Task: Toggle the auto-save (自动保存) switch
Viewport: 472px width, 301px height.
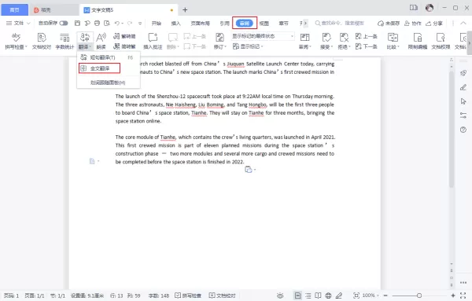Action: coord(64,23)
